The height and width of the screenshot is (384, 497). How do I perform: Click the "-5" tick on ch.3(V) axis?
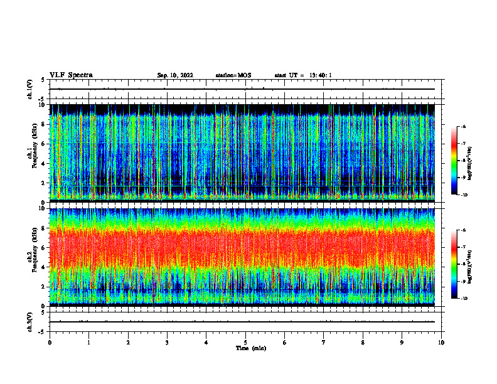(x=42, y=332)
